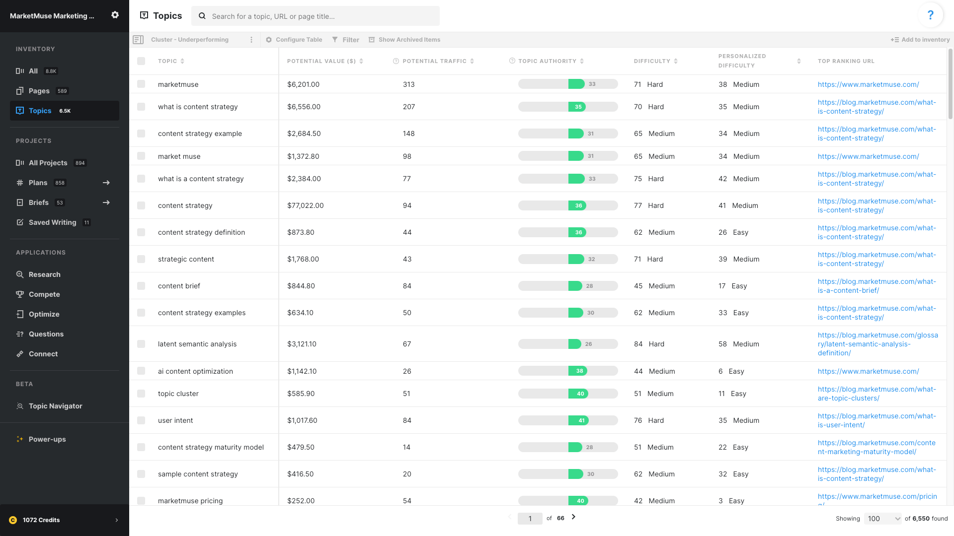Click the vertical scrollbar of the table
The image size is (954, 536).
click(951, 83)
